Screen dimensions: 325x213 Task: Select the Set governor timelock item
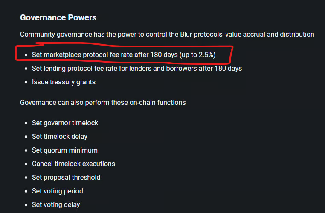point(65,123)
